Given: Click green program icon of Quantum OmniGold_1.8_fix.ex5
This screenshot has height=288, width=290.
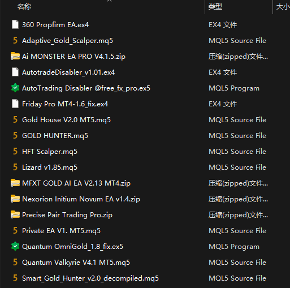Looking at the screenshot, I should click(x=15, y=246).
